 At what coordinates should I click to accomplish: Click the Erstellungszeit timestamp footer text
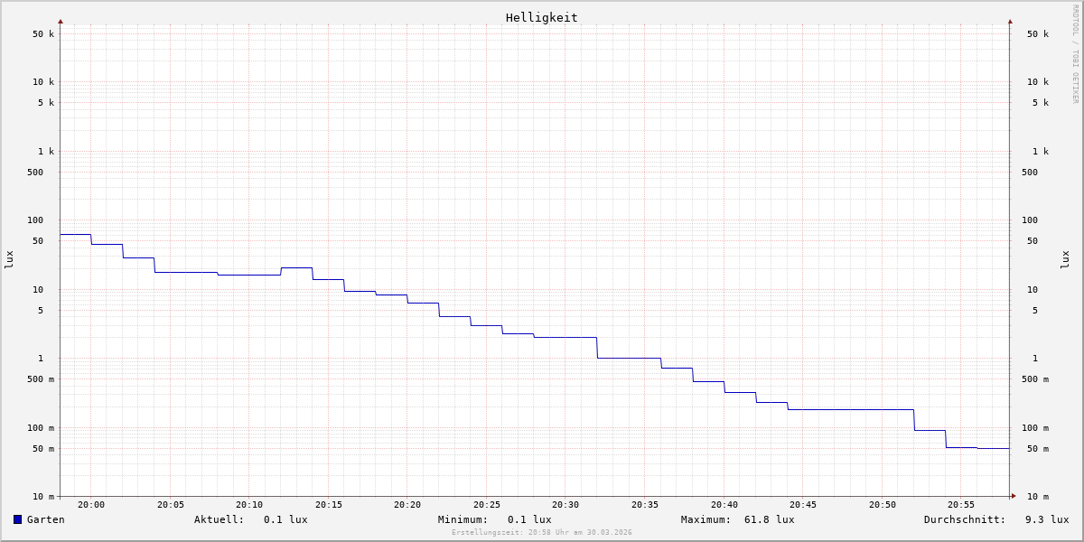tap(542, 533)
